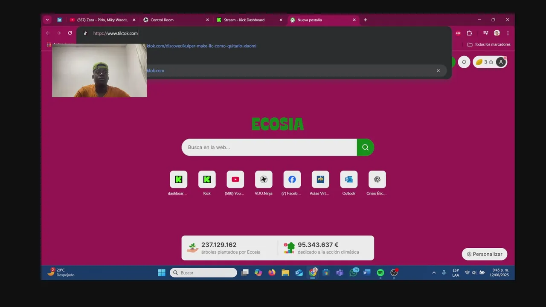
Task: Click the 237.129.162 árboles plantados counter
Action: coord(229,248)
